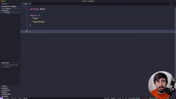
Task: Open the Explorer panel more actions ellipsis
Action: (x=18, y=4)
